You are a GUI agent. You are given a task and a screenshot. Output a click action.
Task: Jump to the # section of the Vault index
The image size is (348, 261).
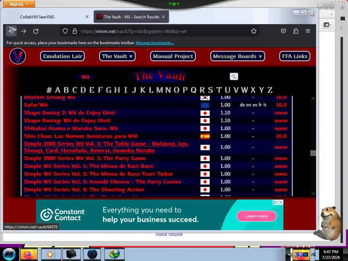click(49, 90)
